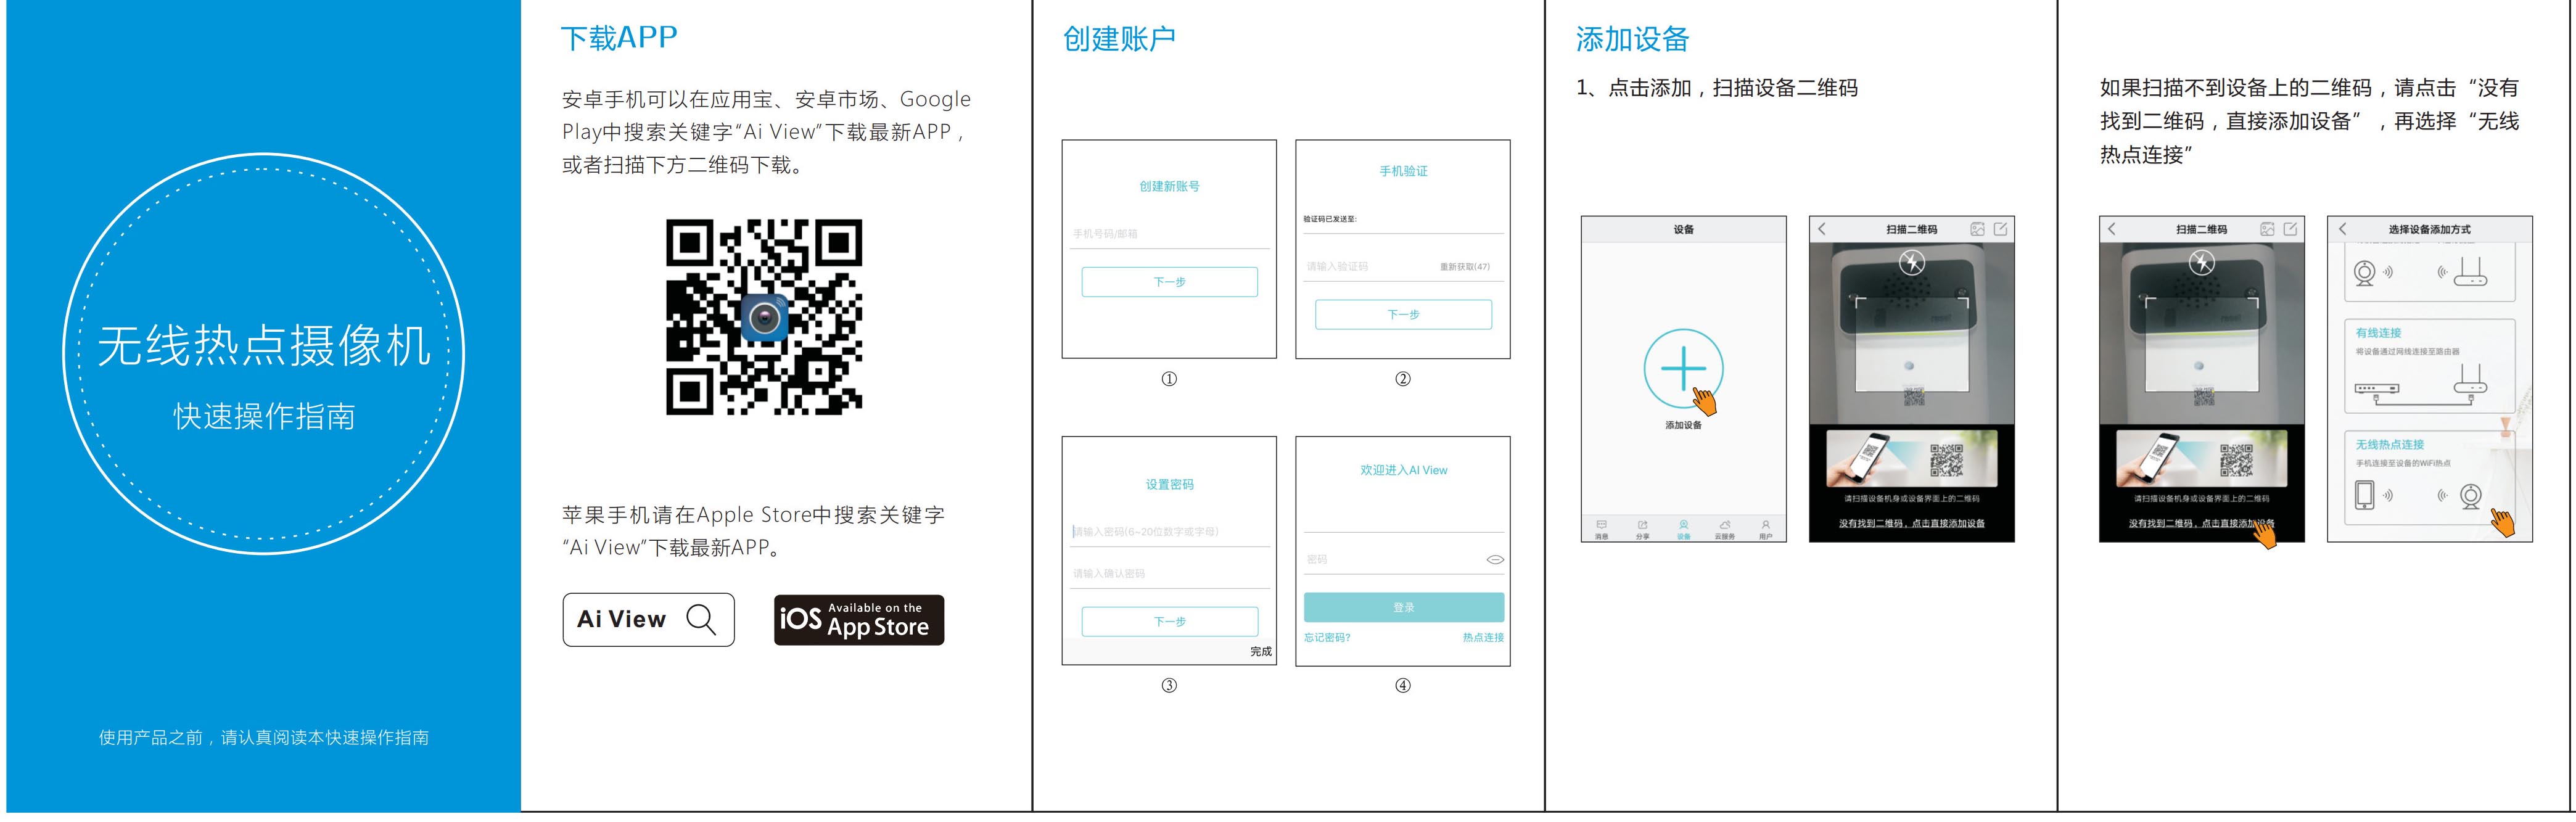Tap phone icon in 无线热点连接 card

(x=2364, y=495)
